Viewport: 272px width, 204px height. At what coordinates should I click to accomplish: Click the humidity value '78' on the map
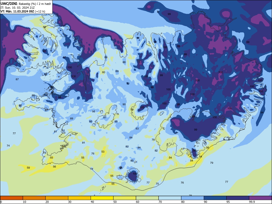pos(153,140)
